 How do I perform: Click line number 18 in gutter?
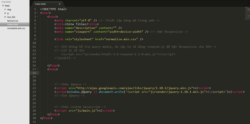pyautogui.click(x=34, y=73)
